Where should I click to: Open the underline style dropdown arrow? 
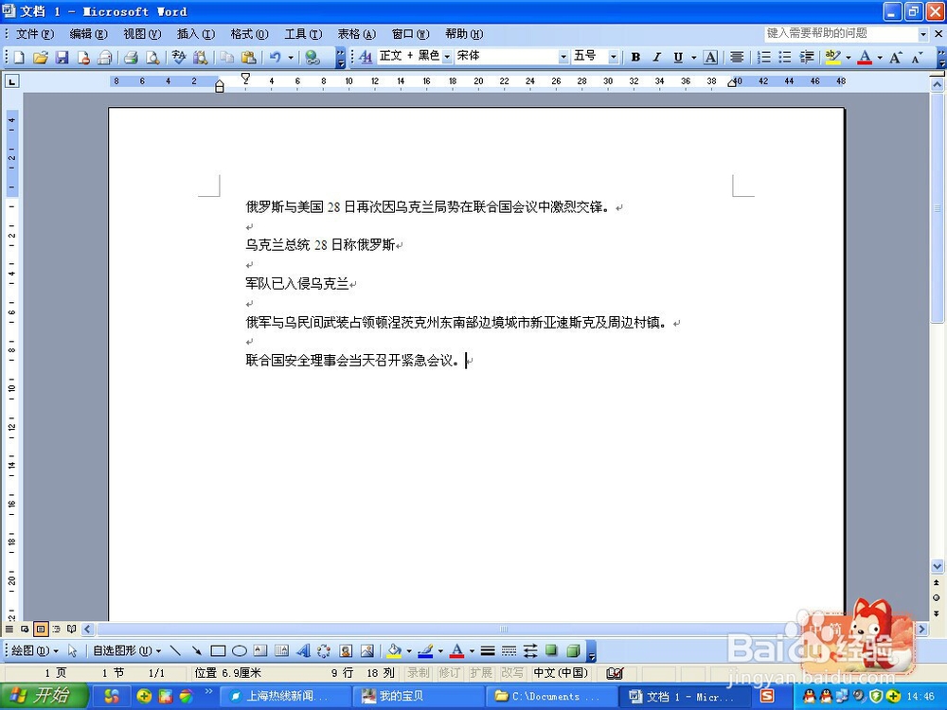694,58
